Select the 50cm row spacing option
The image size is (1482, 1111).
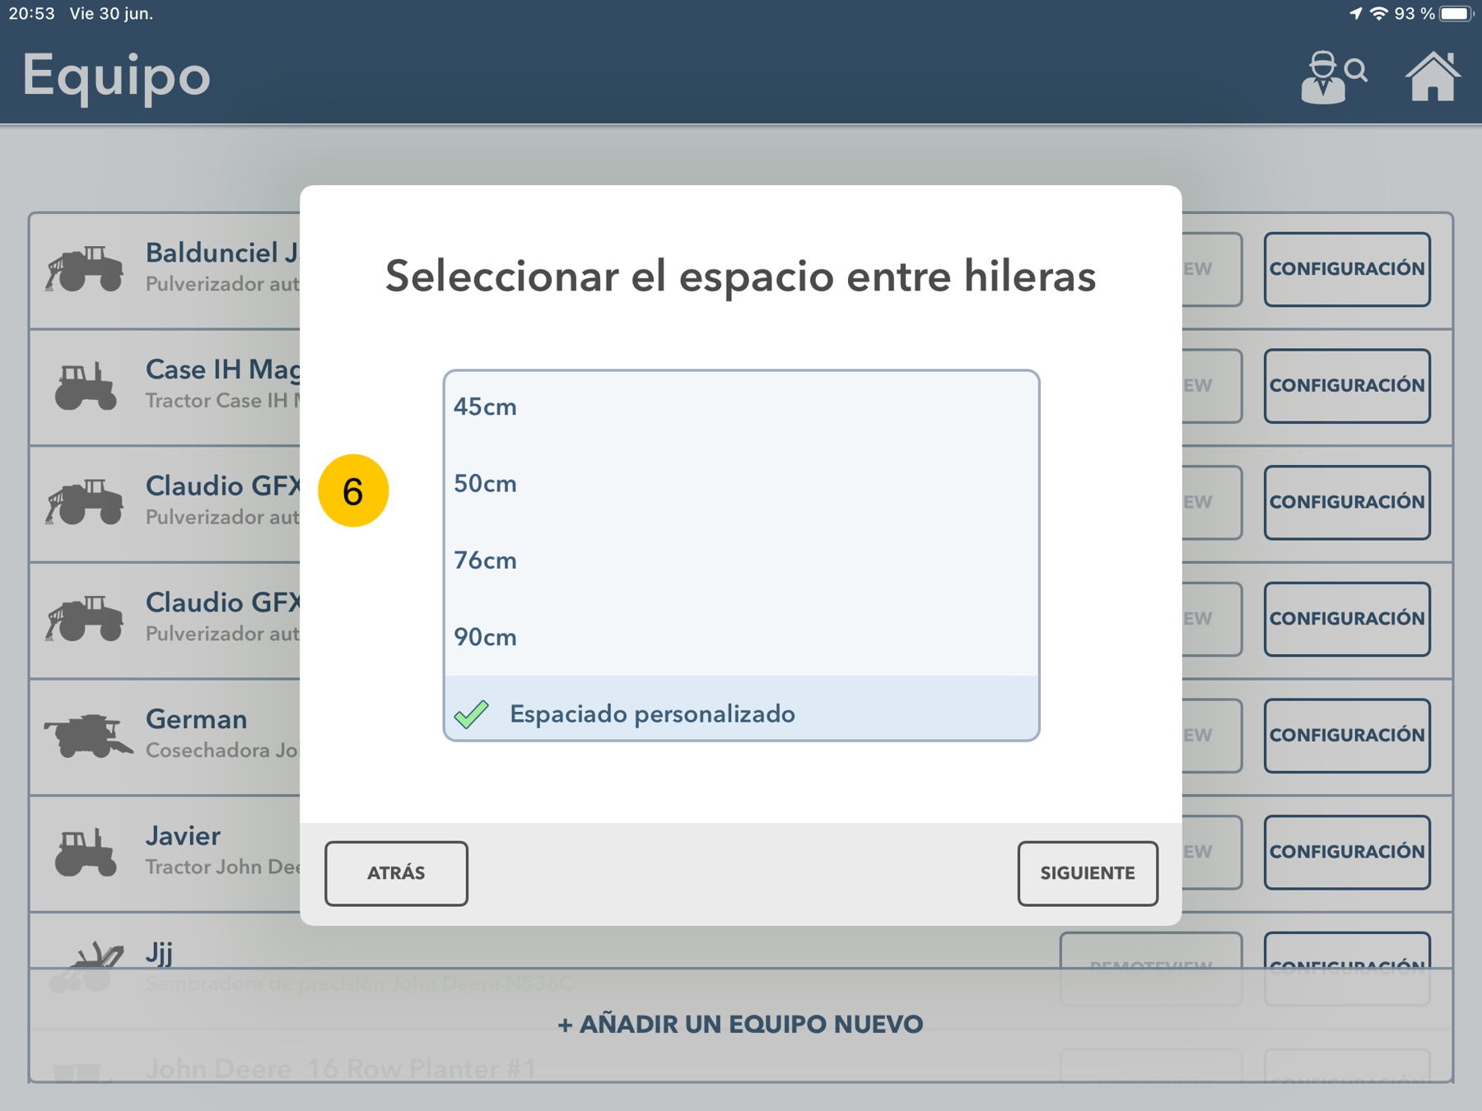486,483
